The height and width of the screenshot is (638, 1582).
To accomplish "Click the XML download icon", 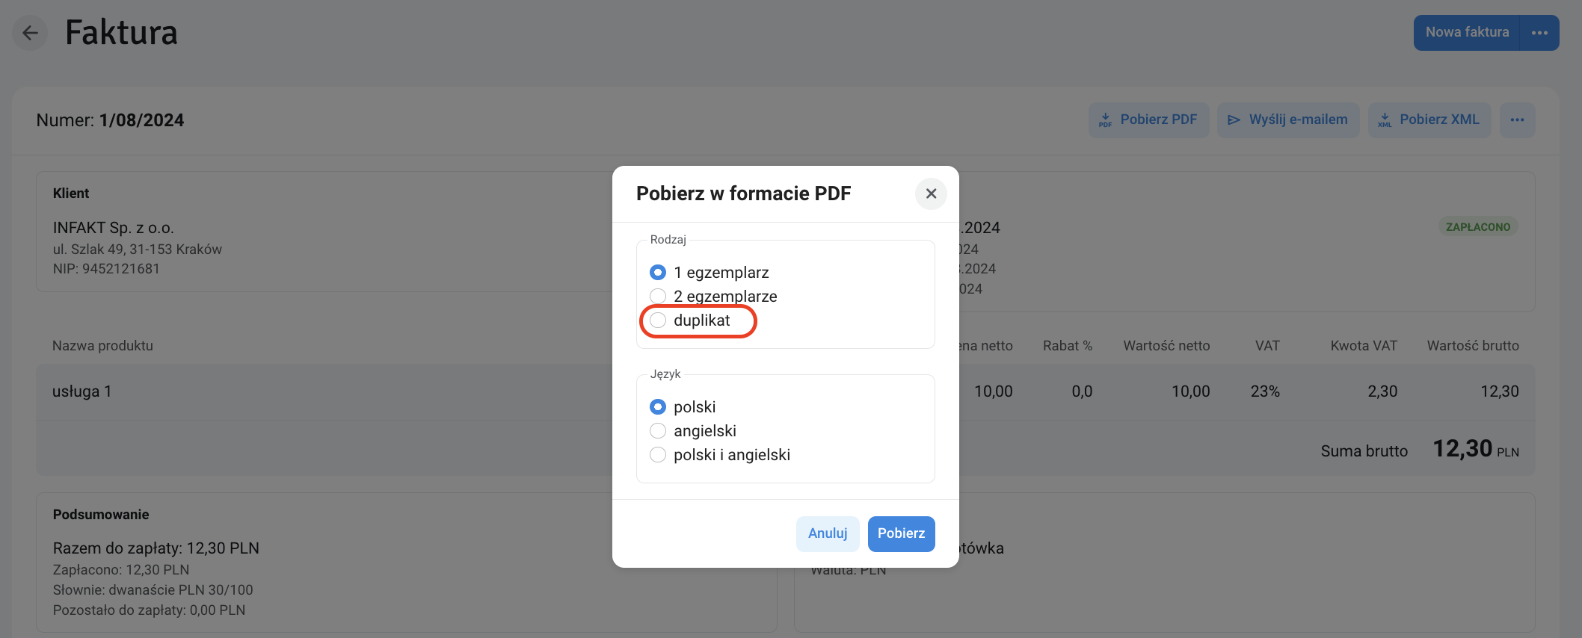I will tap(1385, 120).
